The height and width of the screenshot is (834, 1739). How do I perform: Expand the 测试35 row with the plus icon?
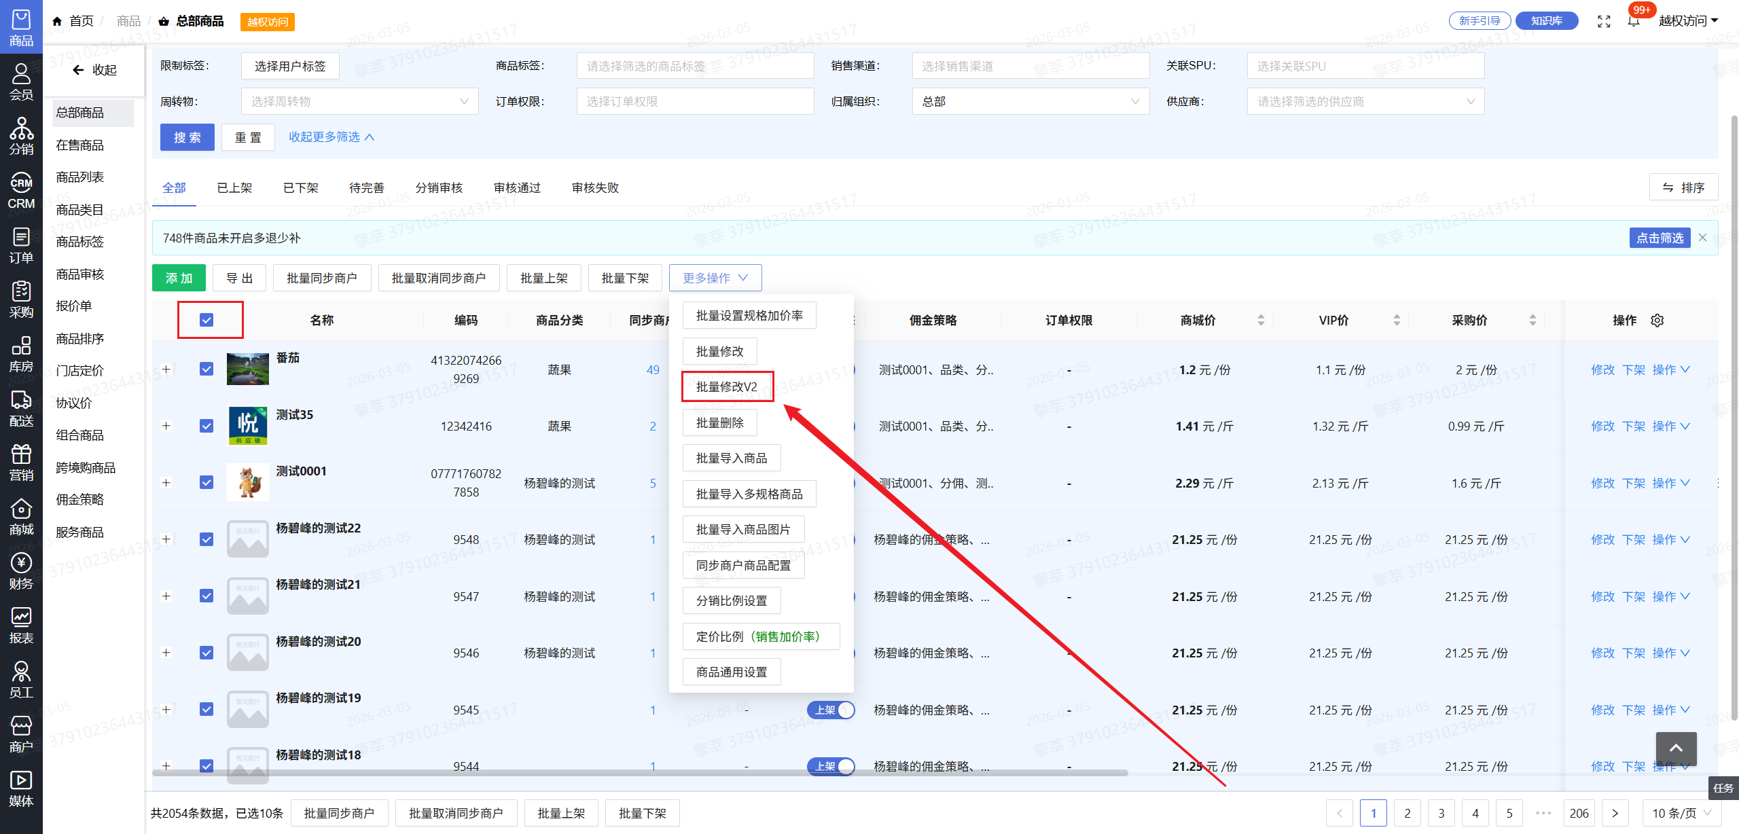(166, 426)
